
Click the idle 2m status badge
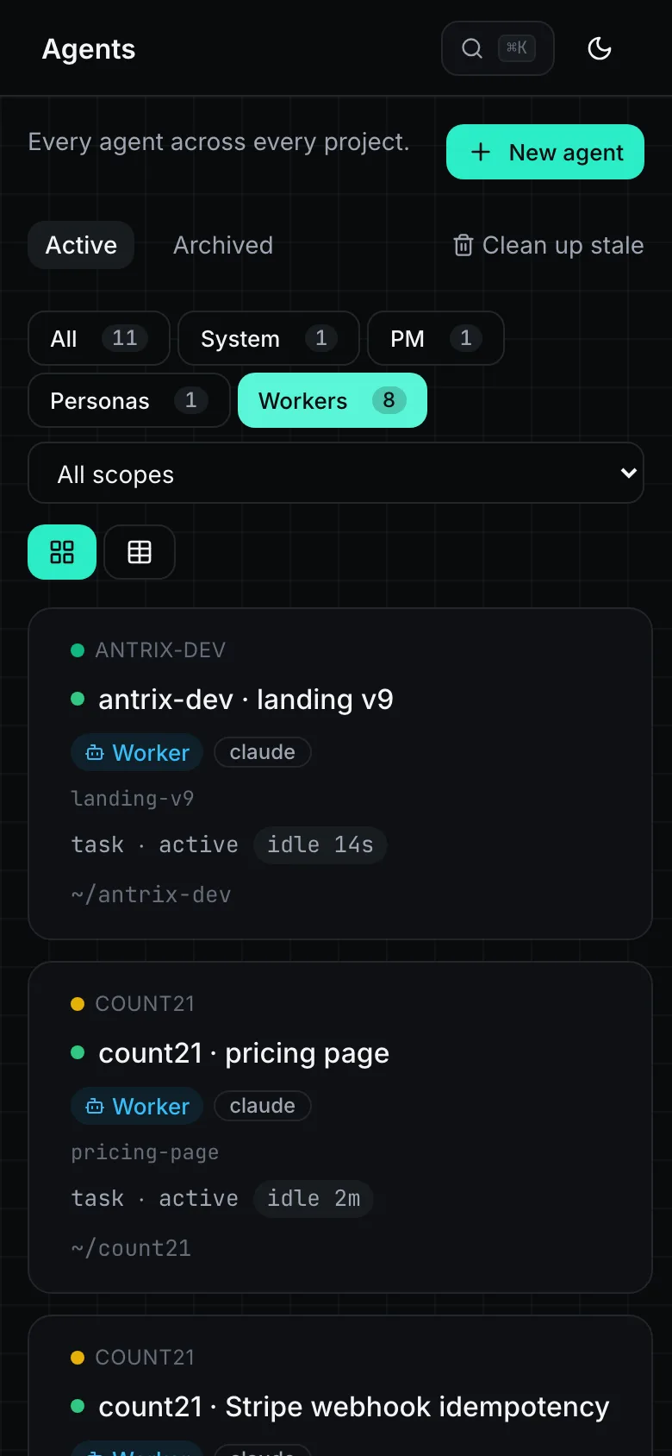tap(314, 1198)
